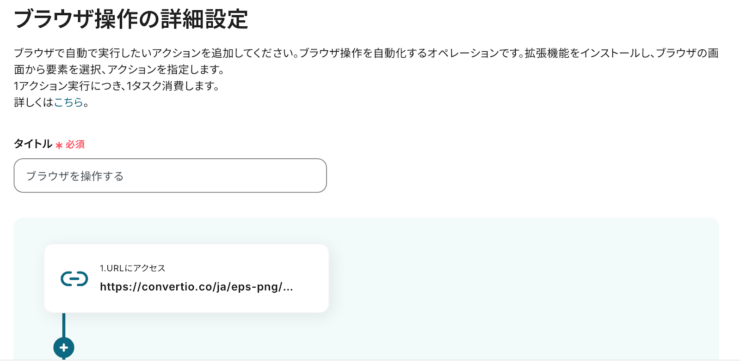Image resolution: width=740 pixels, height=362 pixels.
Task: Select the convertio.co URL text in the card
Action: 197,287
